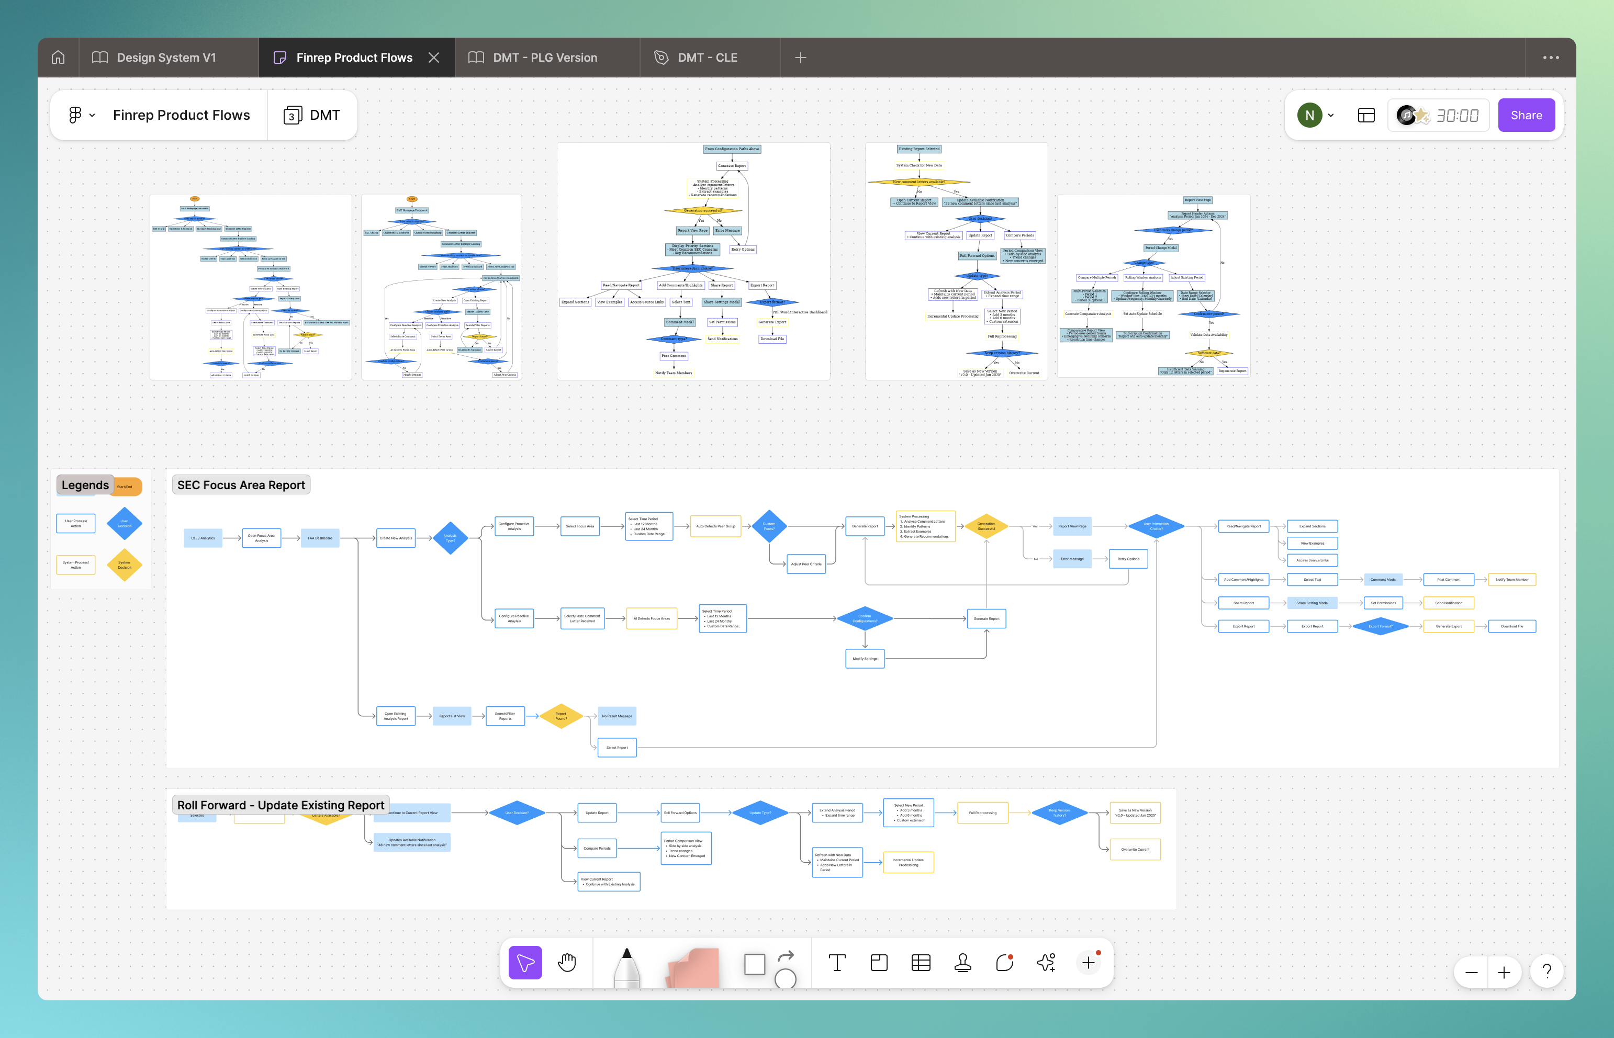Select the Section tool
The image size is (1614, 1038).
tap(879, 963)
